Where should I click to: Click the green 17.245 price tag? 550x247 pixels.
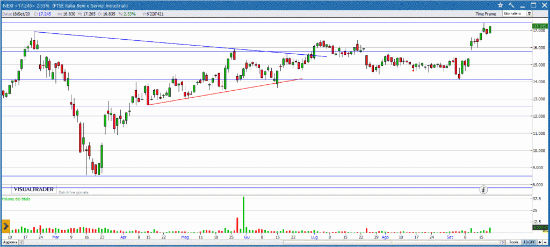pos(540,26)
